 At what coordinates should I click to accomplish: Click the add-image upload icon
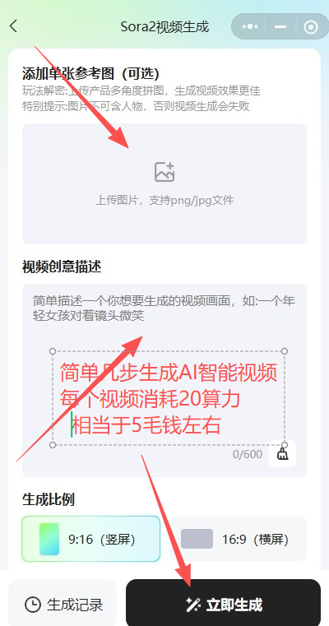tap(164, 172)
